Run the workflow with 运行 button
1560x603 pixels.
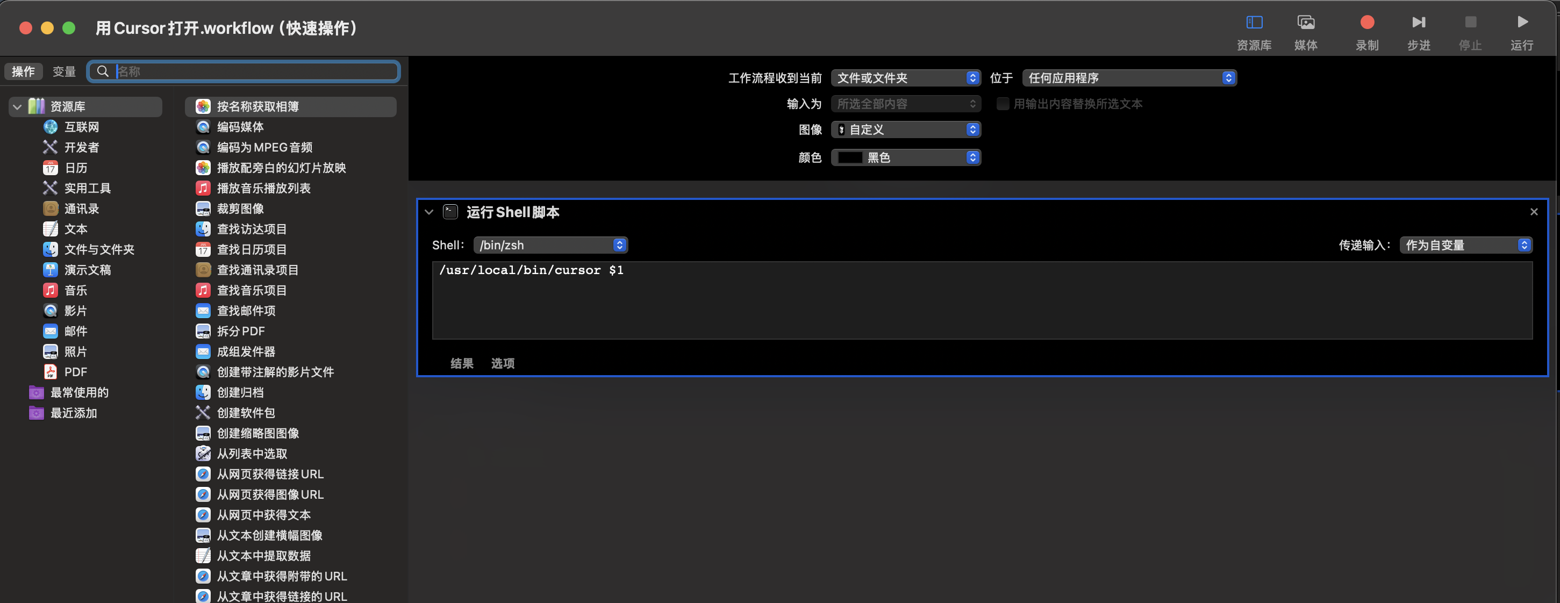coord(1521,32)
